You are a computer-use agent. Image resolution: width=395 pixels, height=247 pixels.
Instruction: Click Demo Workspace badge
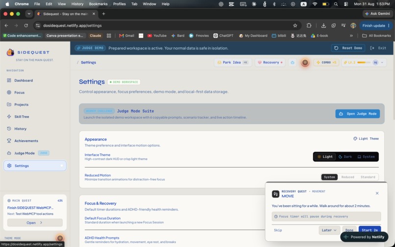pyautogui.click(x=124, y=82)
